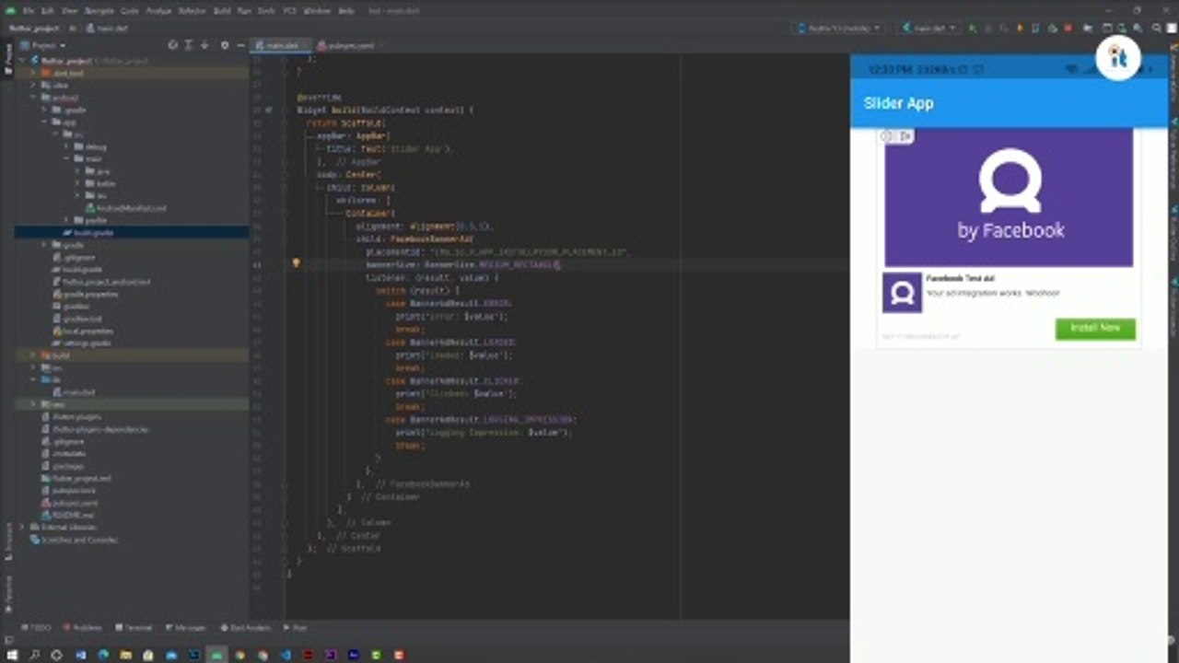Open the Problems tool window
This screenshot has width=1179, height=663.
pos(83,627)
